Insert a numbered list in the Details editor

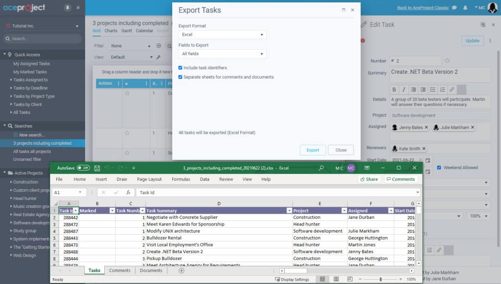click(443, 89)
